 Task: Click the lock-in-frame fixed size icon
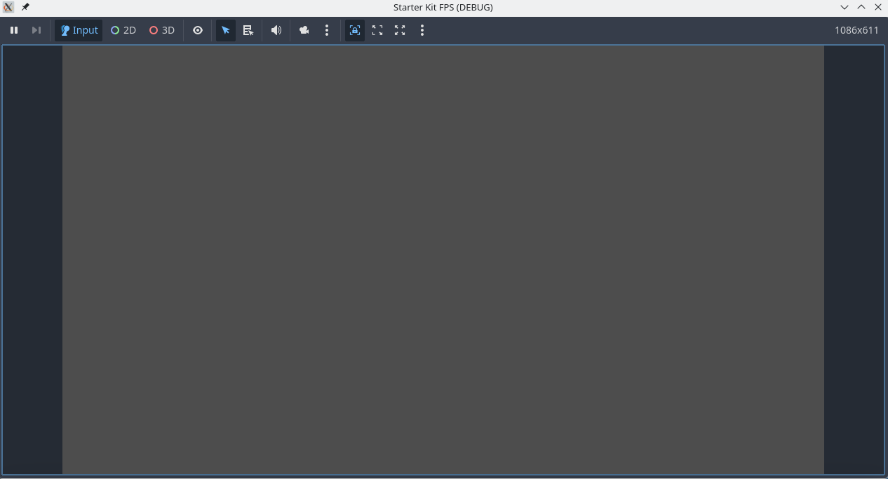(x=355, y=30)
